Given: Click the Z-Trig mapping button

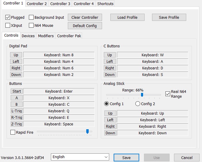Looking at the screenshot, I should (17, 124).
